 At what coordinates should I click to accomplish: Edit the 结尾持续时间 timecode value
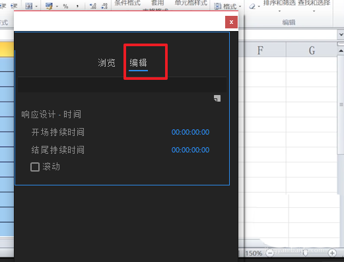pos(190,150)
